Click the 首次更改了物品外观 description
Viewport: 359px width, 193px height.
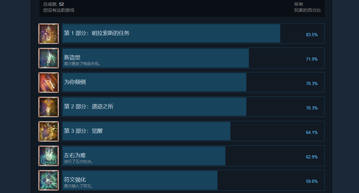[82, 64]
